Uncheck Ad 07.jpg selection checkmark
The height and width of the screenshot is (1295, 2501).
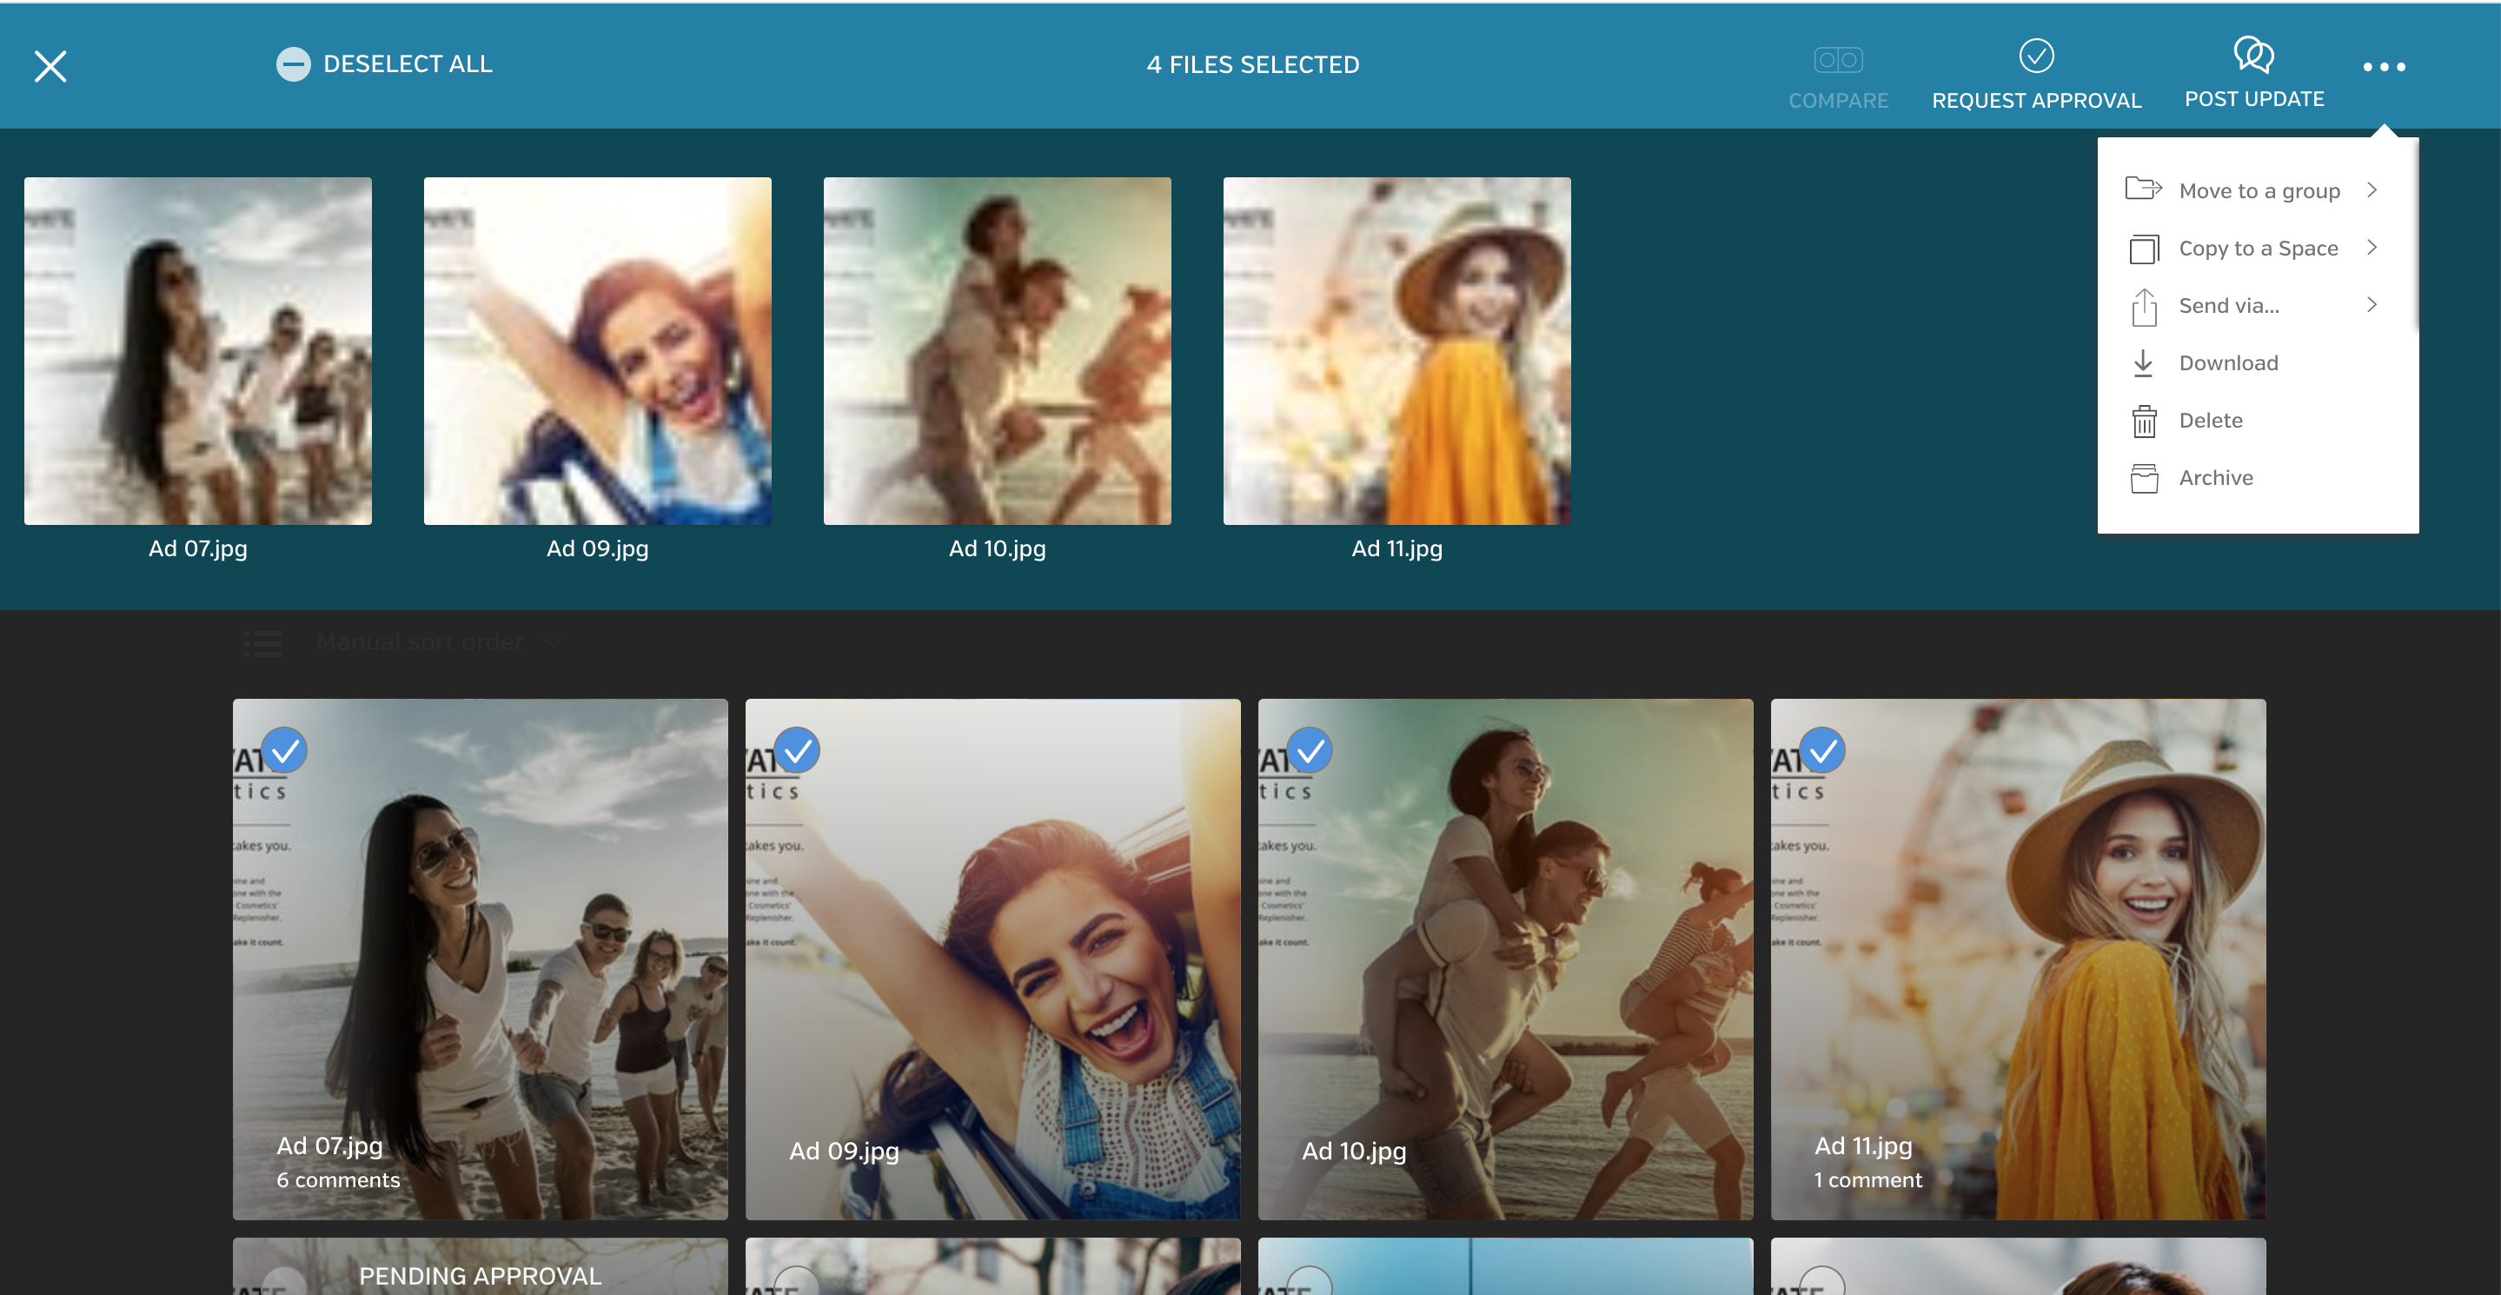click(x=284, y=749)
